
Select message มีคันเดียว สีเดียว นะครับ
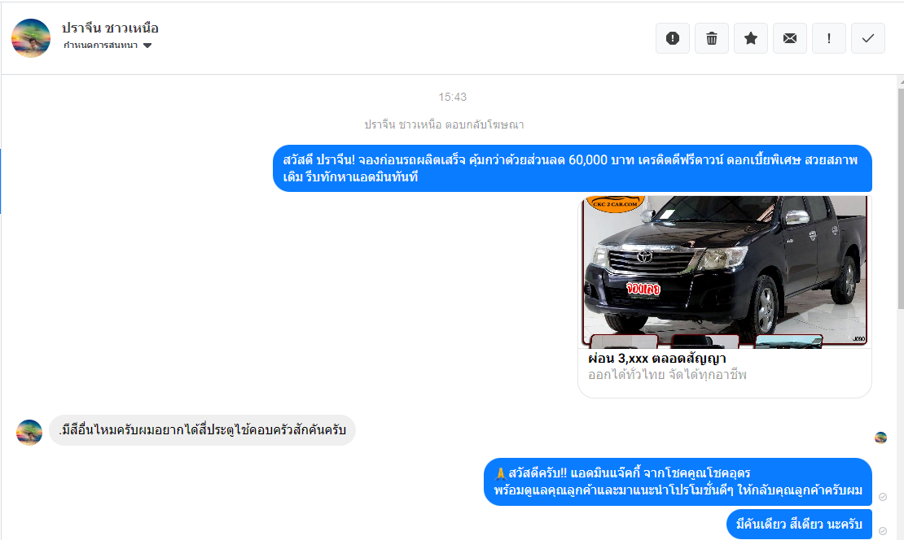[799, 524]
